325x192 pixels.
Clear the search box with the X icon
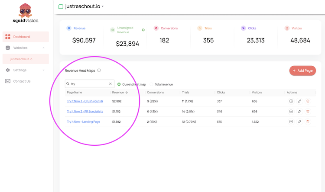110,84
